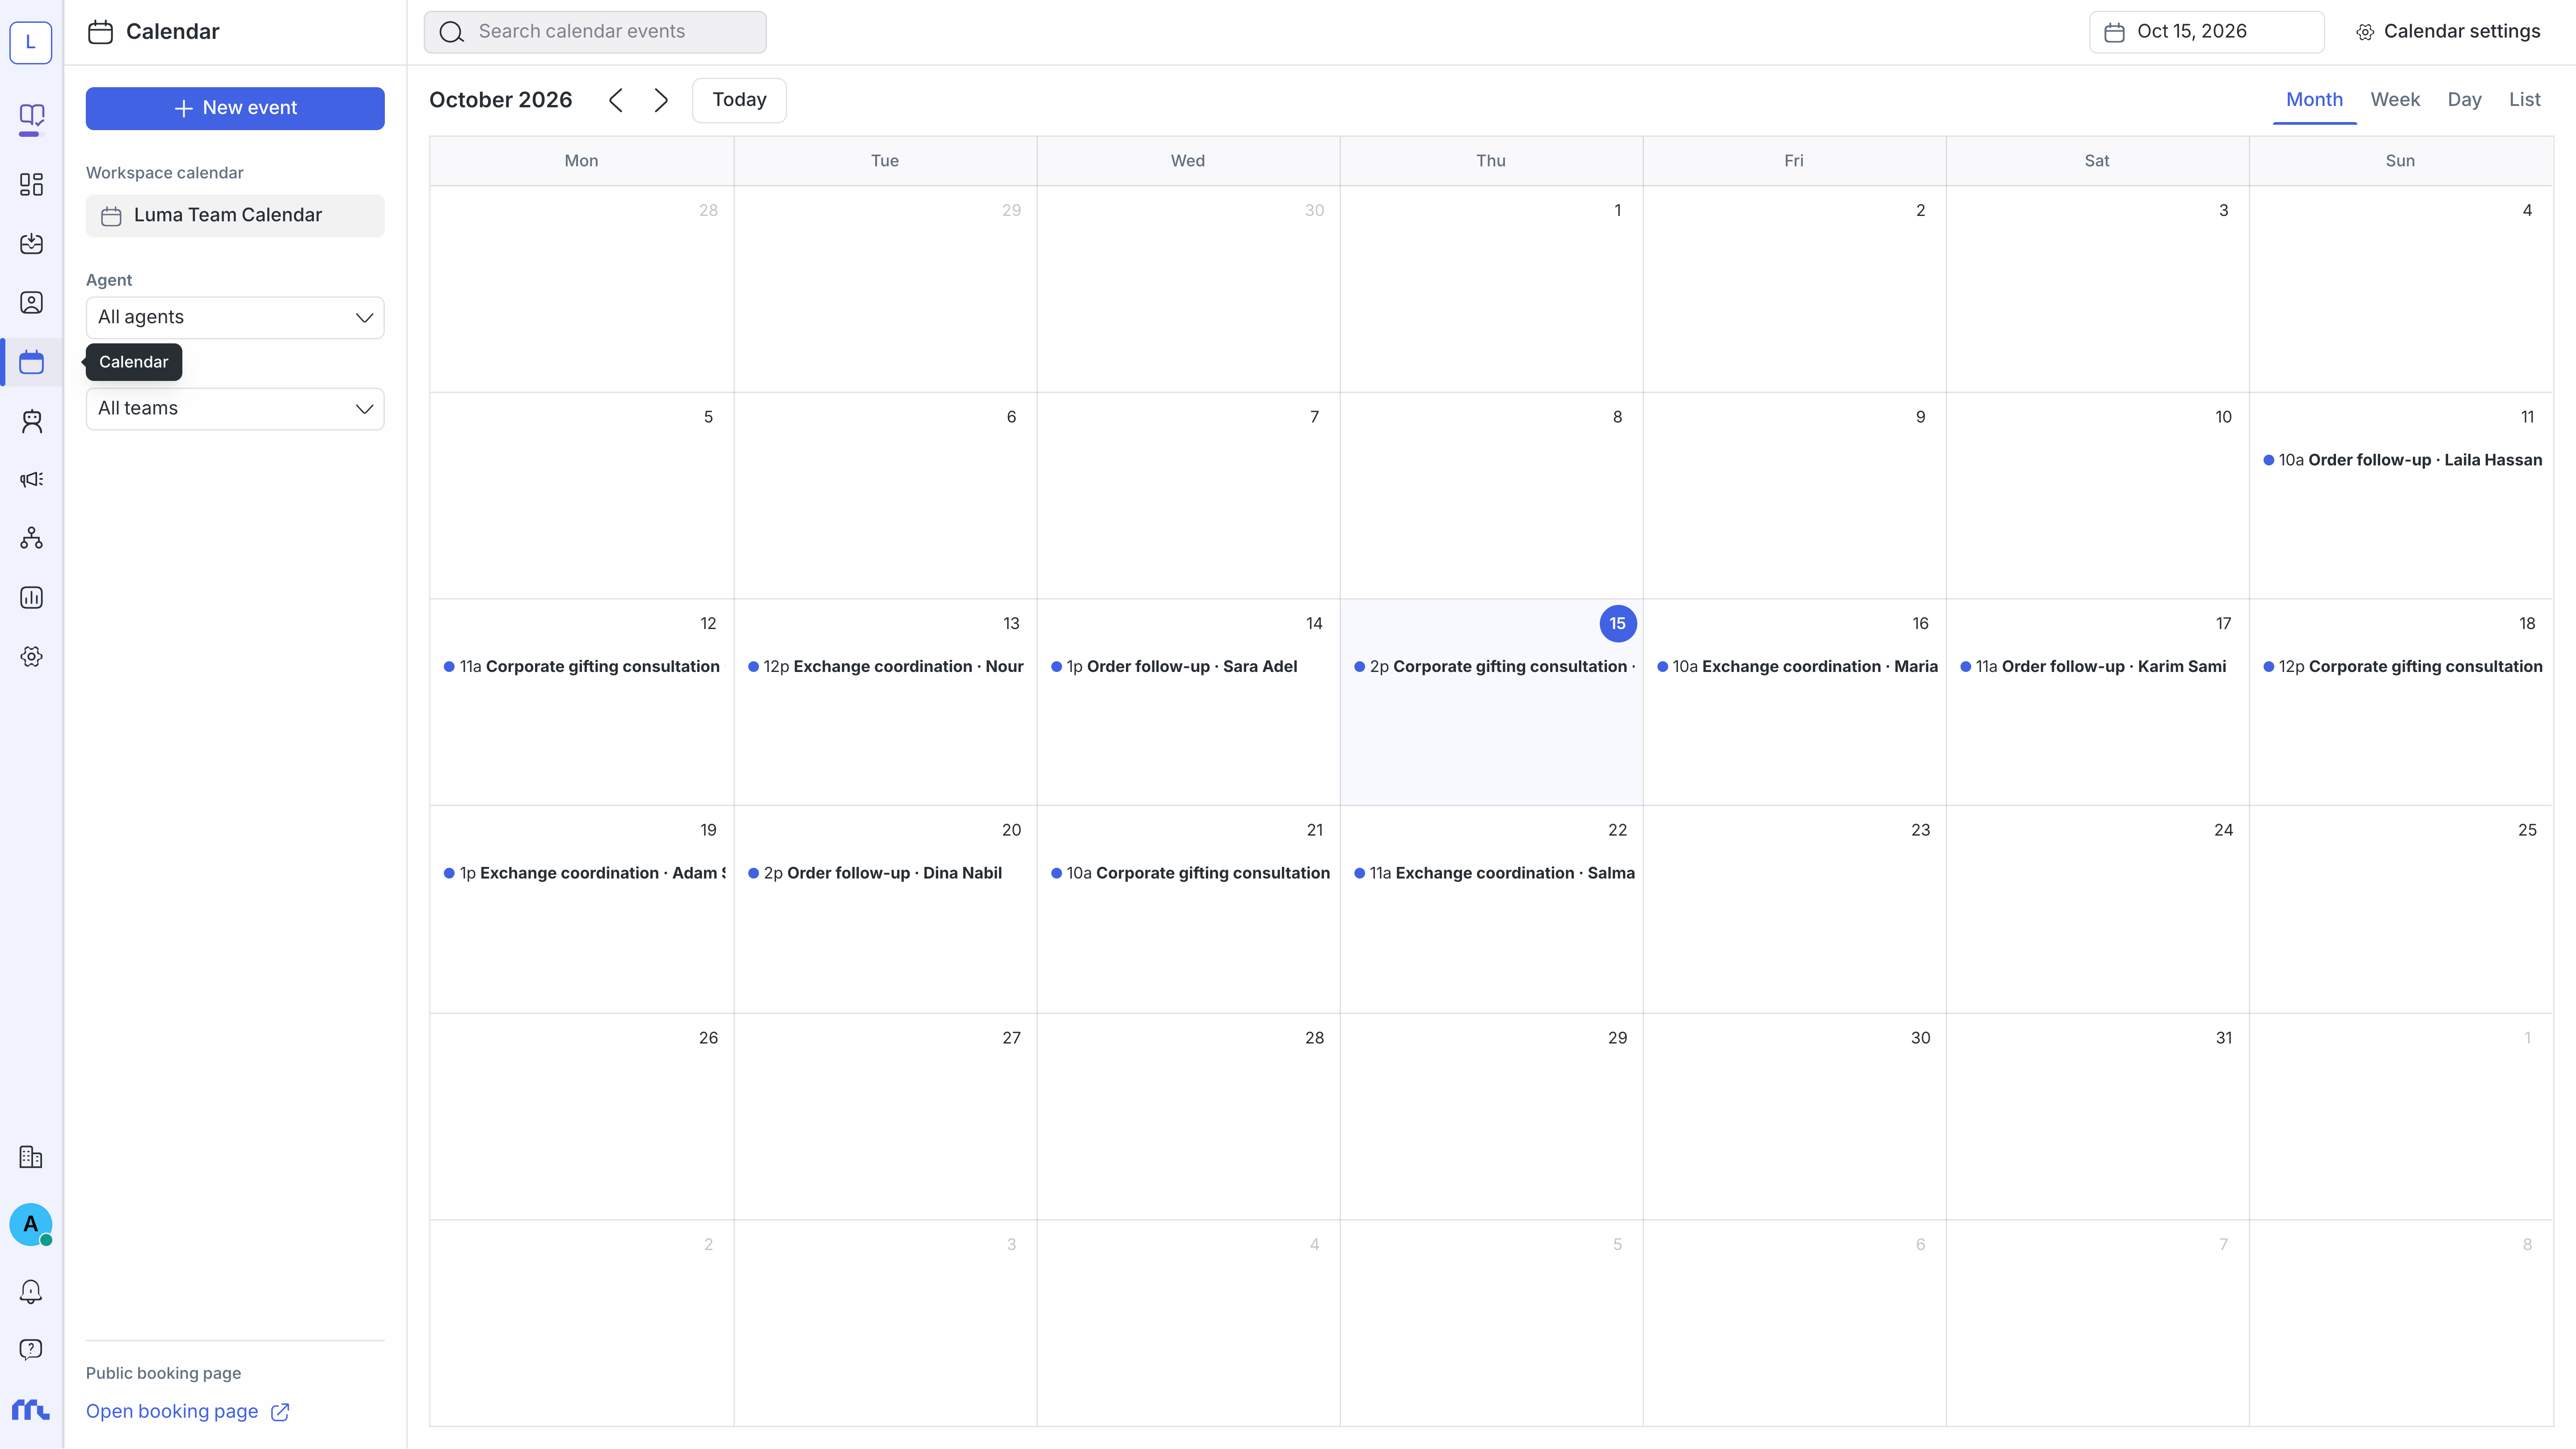
Task: Select Luma Team Calendar workspace calendar
Action: click(235, 216)
